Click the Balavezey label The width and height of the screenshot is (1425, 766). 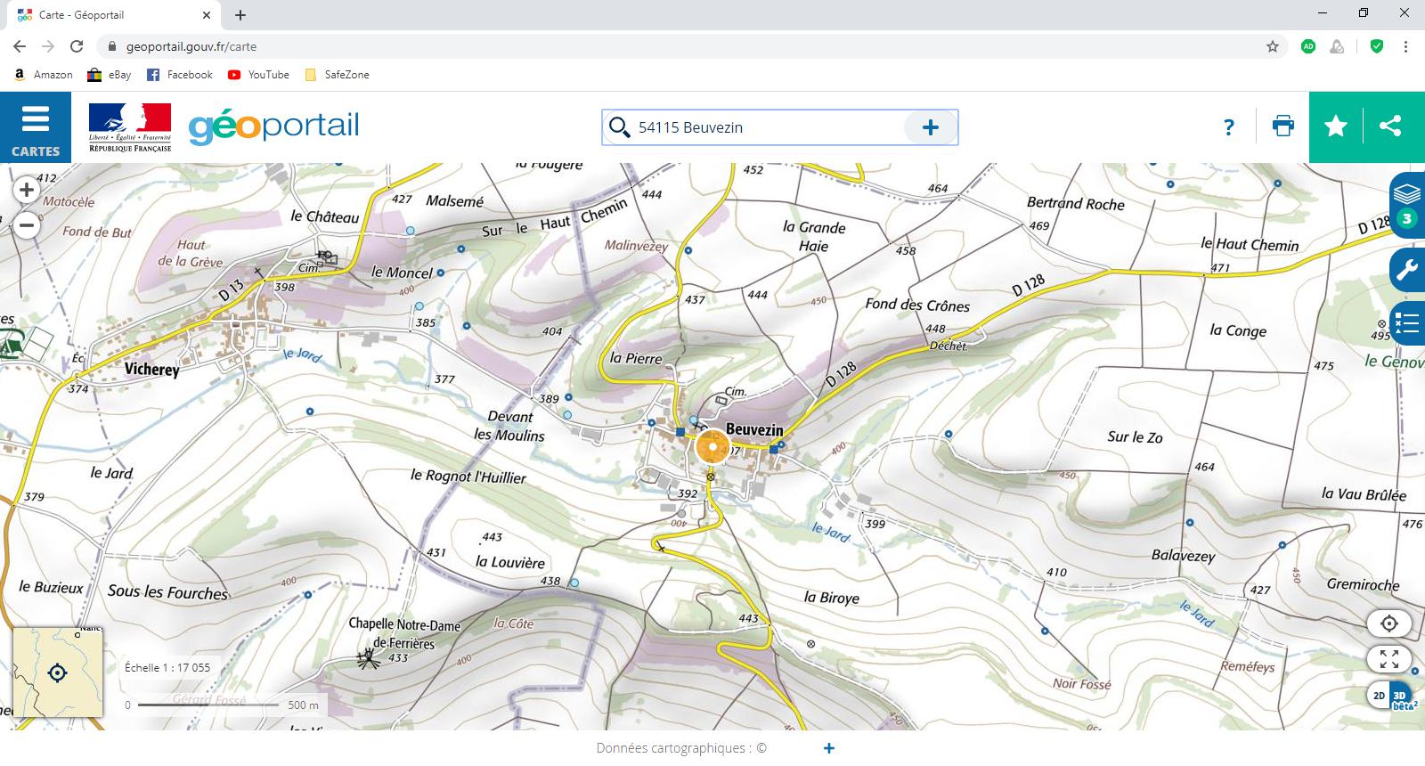tap(1183, 556)
